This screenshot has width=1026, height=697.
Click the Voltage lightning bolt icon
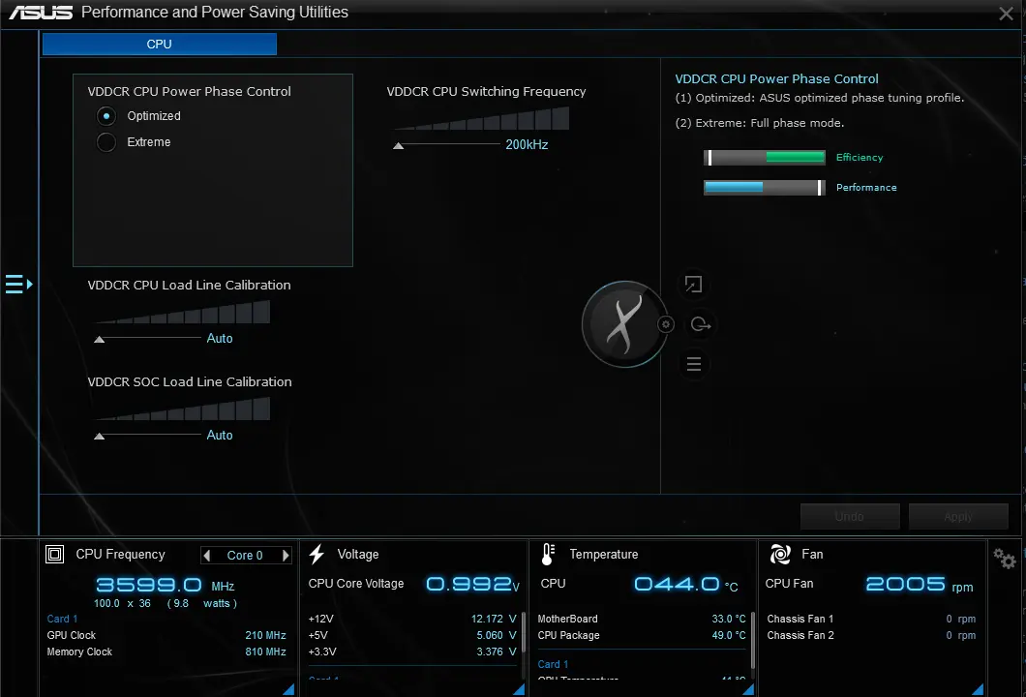[317, 555]
